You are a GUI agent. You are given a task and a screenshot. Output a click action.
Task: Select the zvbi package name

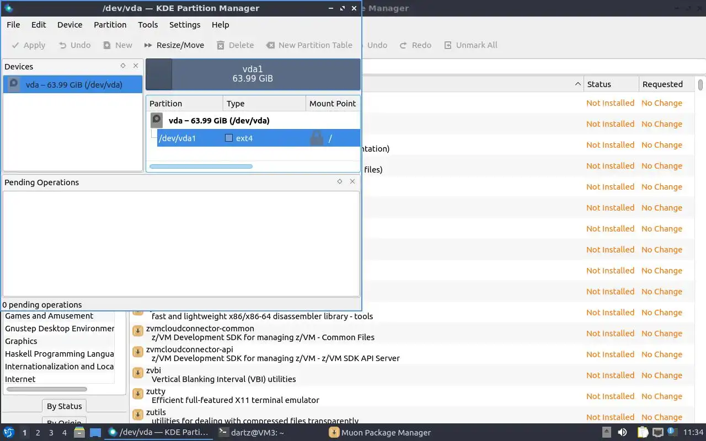click(x=153, y=370)
